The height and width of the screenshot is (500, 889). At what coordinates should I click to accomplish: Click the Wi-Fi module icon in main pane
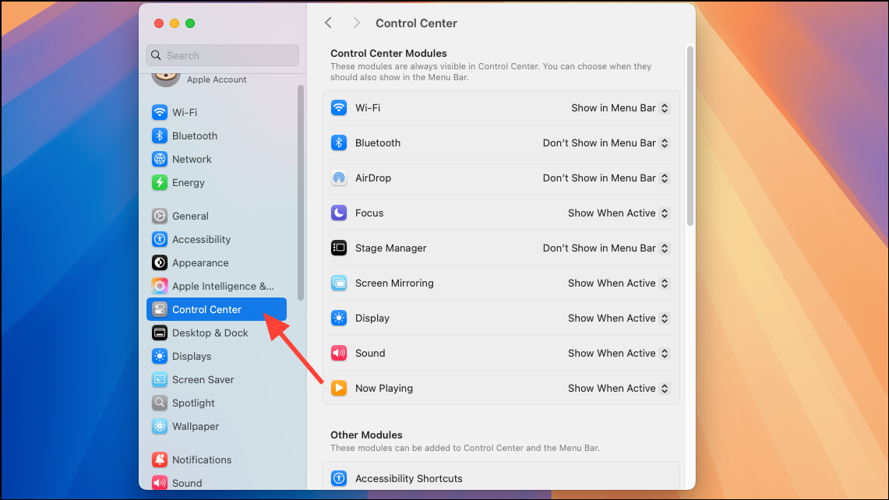pos(338,107)
